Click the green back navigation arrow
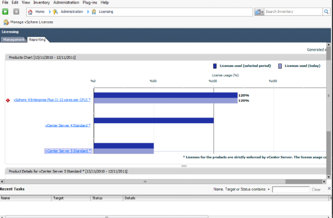333x218 pixels. coord(5,11)
